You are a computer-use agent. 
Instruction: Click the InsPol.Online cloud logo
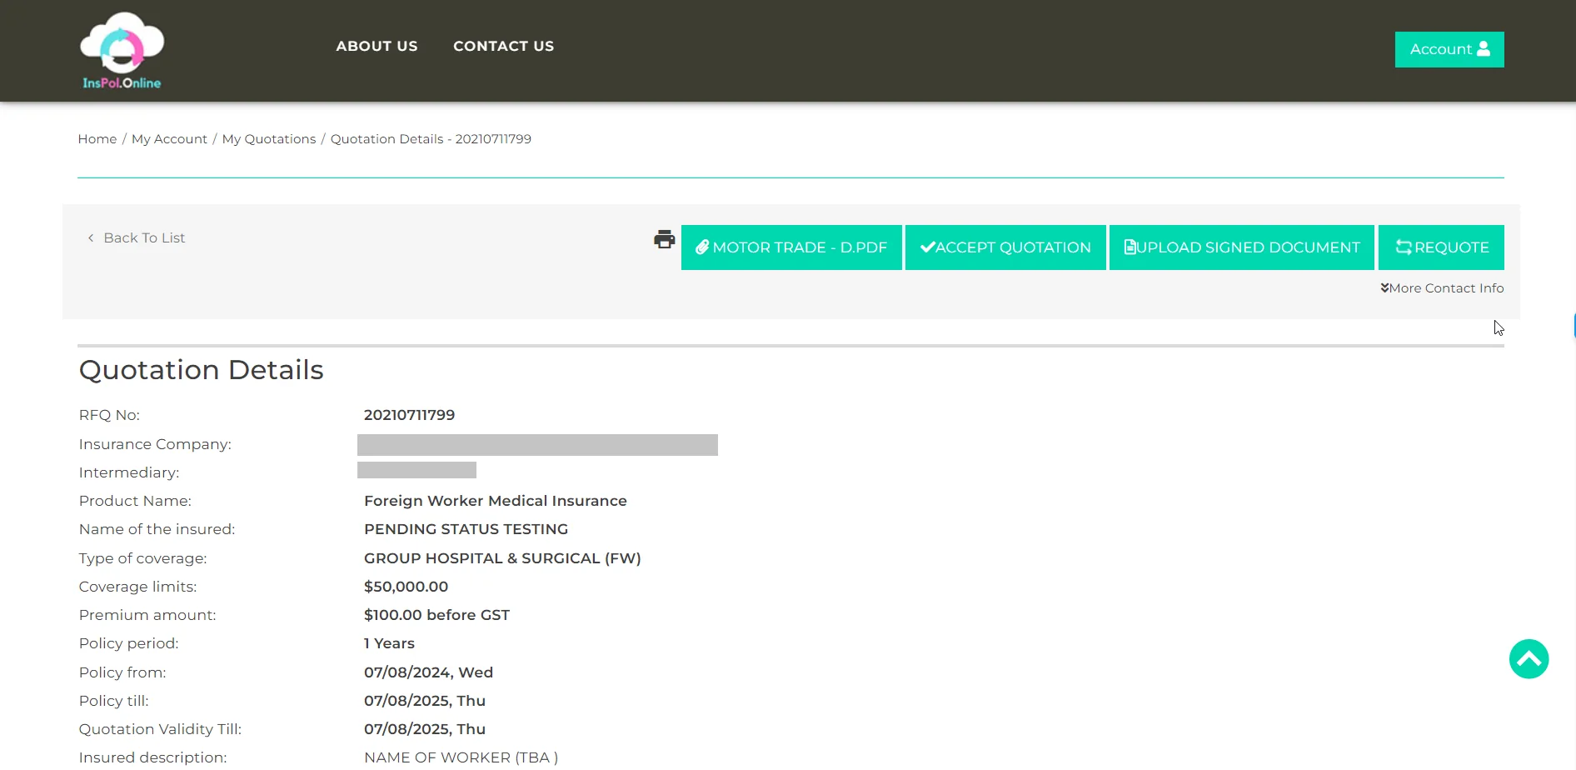(122, 50)
